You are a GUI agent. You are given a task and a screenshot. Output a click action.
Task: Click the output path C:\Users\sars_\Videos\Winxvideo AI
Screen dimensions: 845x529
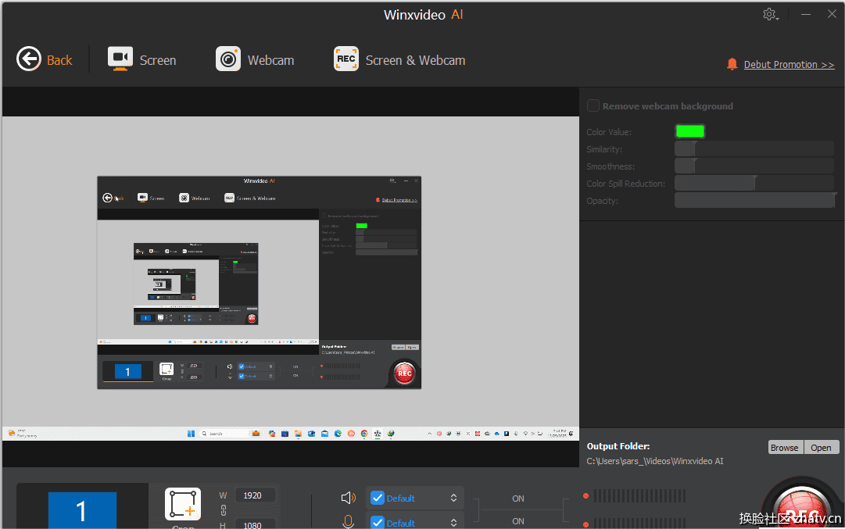coord(655,461)
